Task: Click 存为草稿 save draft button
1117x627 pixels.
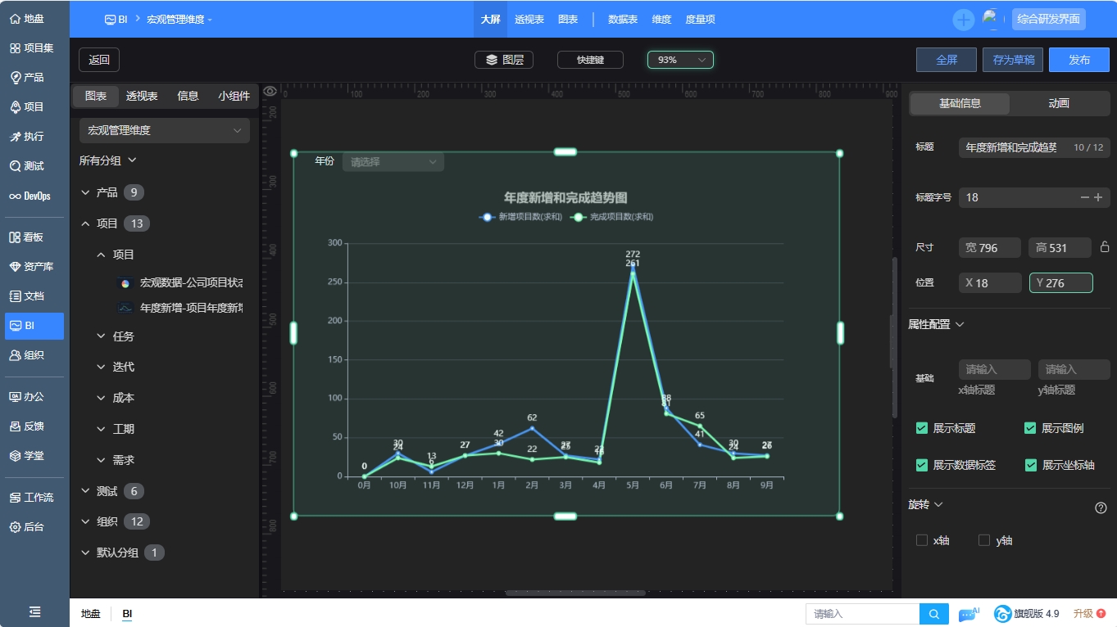Action: point(1013,60)
